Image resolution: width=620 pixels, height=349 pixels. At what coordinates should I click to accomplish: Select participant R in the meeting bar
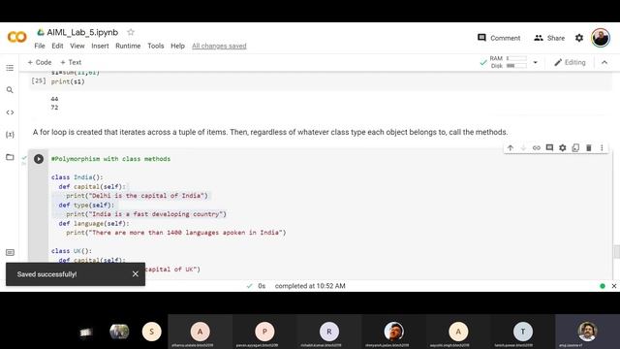(329, 332)
